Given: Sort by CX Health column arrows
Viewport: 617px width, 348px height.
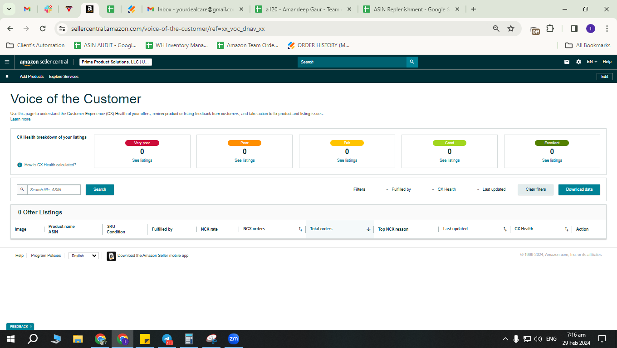Looking at the screenshot, I should pyautogui.click(x=567, y=229).
